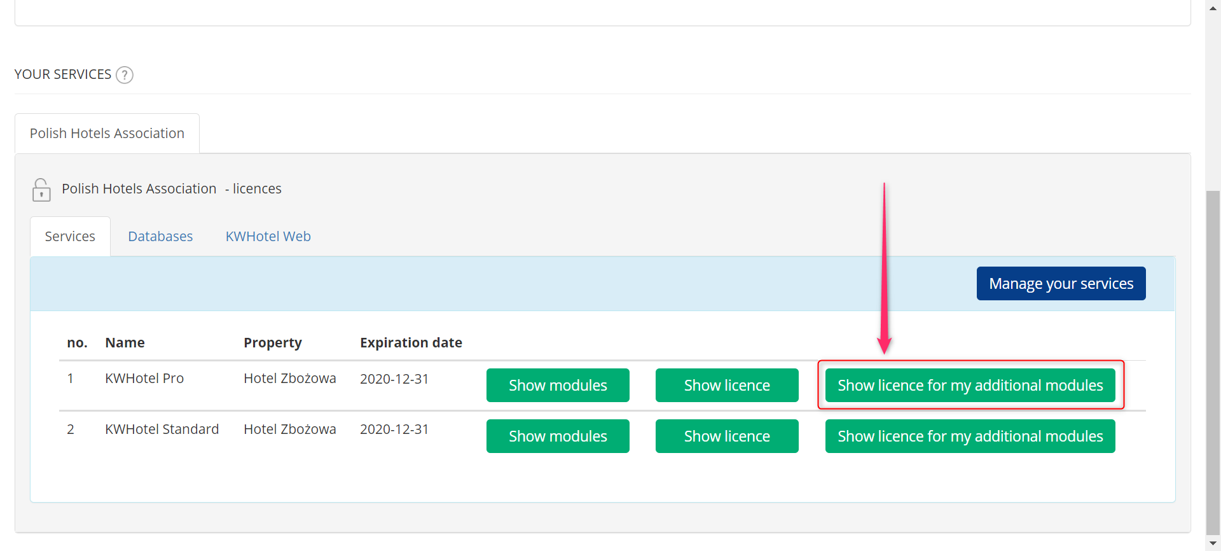Screen dimensions: 1221x551
Task: Show licence for KWHotel Standard
Action: tap(727, 436)
